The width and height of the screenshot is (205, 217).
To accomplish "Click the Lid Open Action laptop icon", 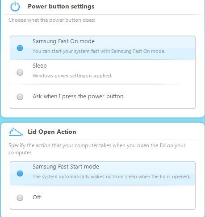I will click(x=16, y=132).
